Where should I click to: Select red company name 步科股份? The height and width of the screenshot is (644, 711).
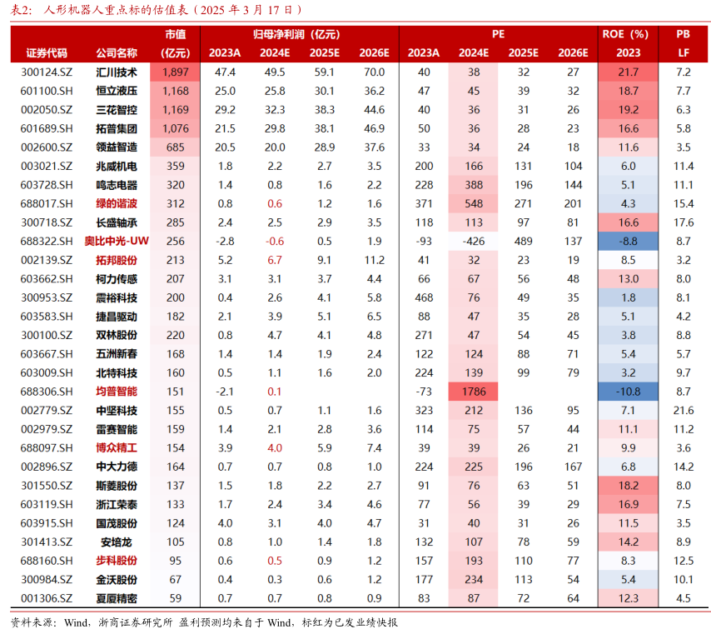[x=117, y=561]
